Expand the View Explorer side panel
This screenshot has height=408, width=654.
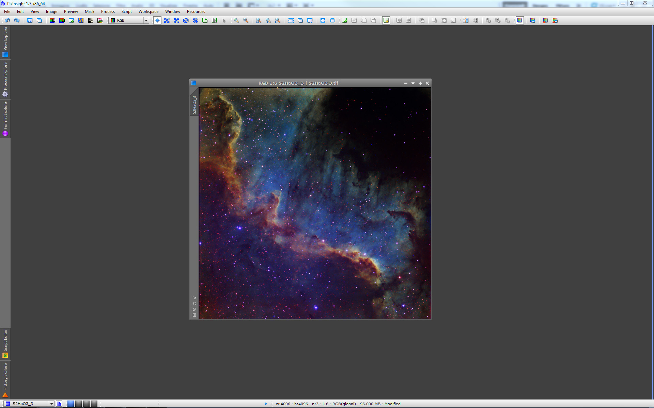click(x=5, y=42)
